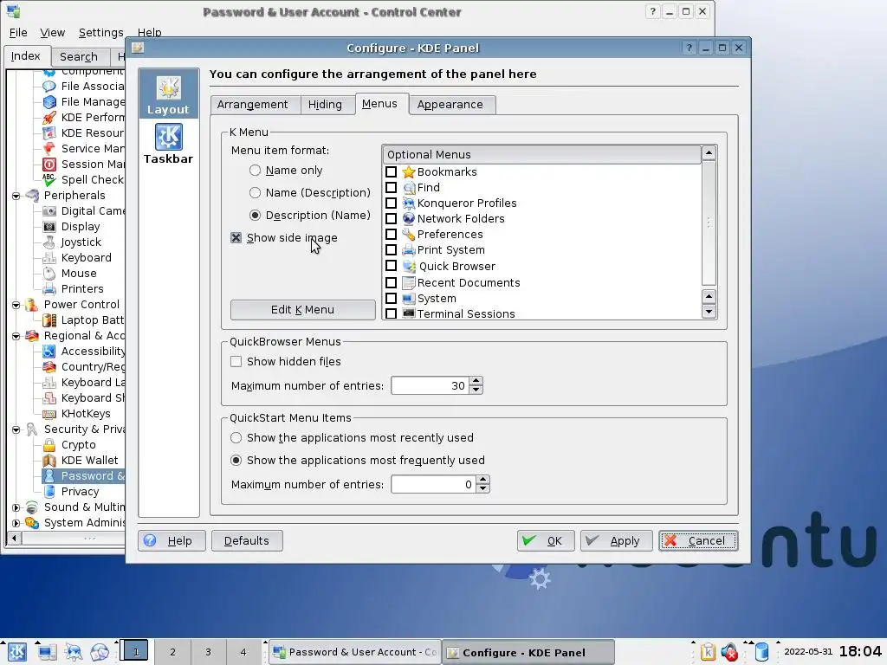Select Description (Name) menu format
This screenshot has height=665, width=887.
coord(256,216)
